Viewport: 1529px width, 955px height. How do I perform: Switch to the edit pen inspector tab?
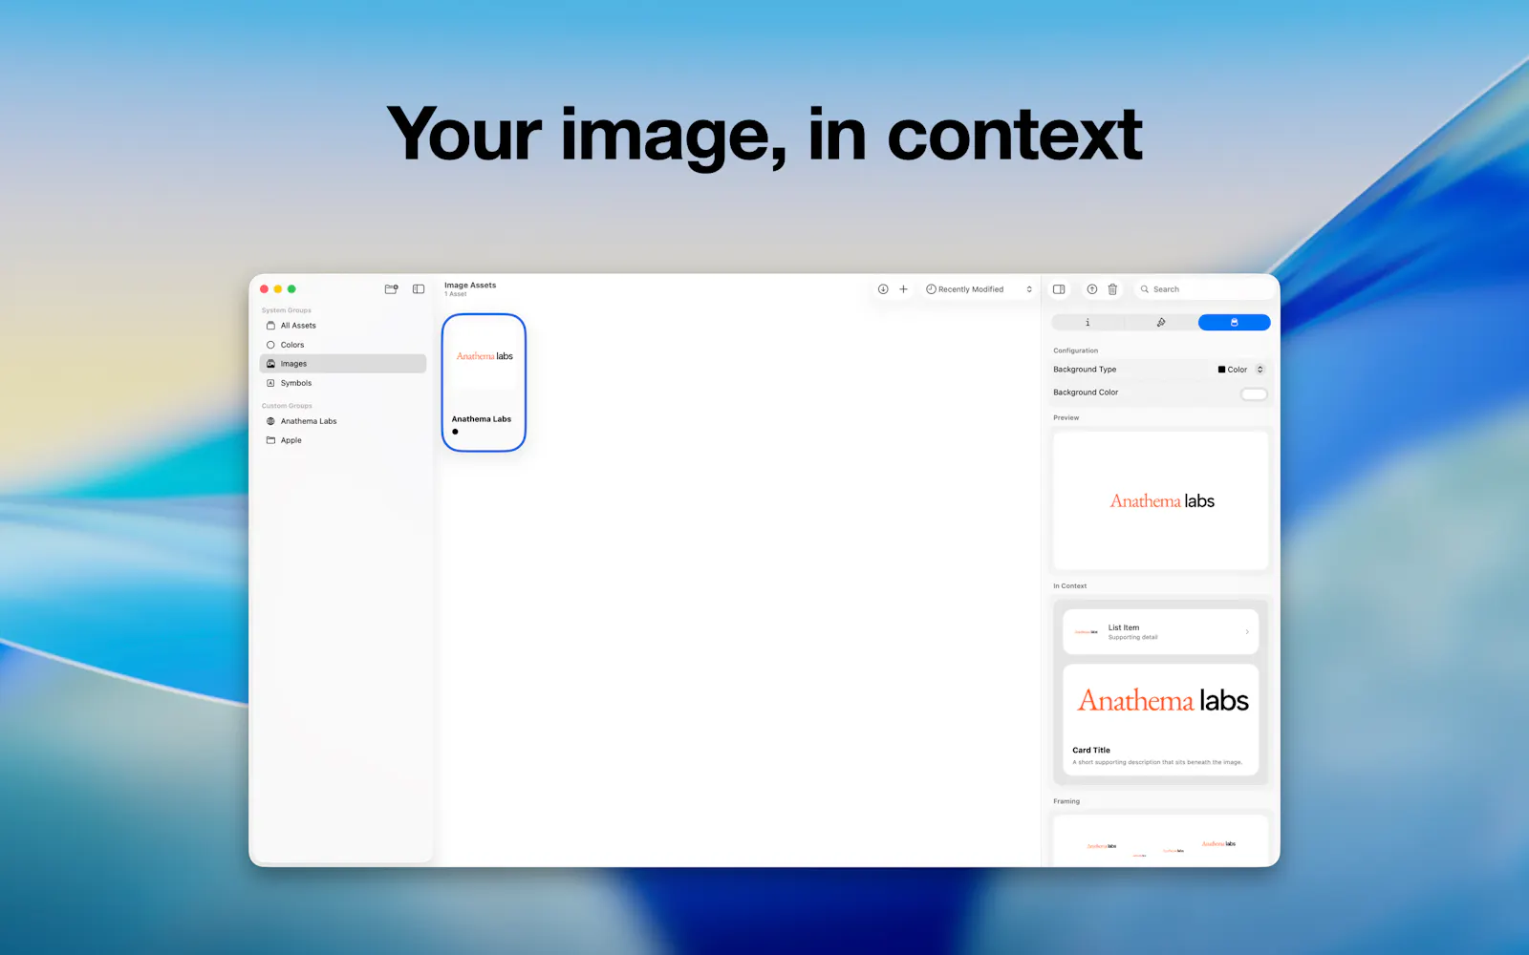click(x=1161, y=322)
